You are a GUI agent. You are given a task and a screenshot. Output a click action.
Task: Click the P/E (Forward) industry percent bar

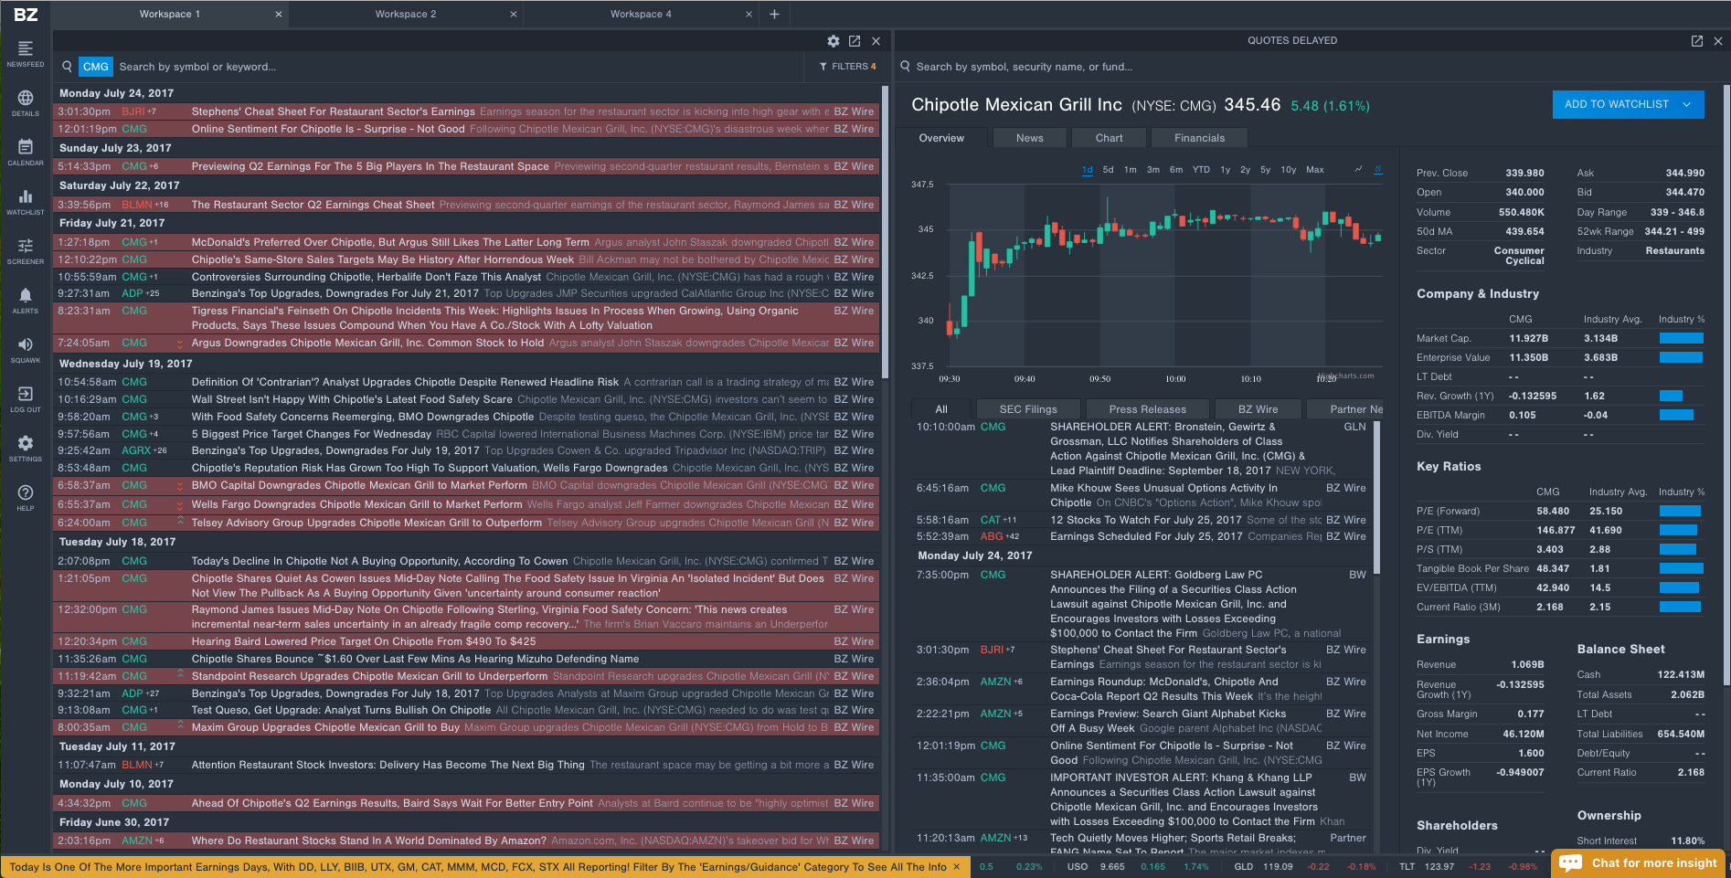pyautogui.click(x=1679, y=512)
